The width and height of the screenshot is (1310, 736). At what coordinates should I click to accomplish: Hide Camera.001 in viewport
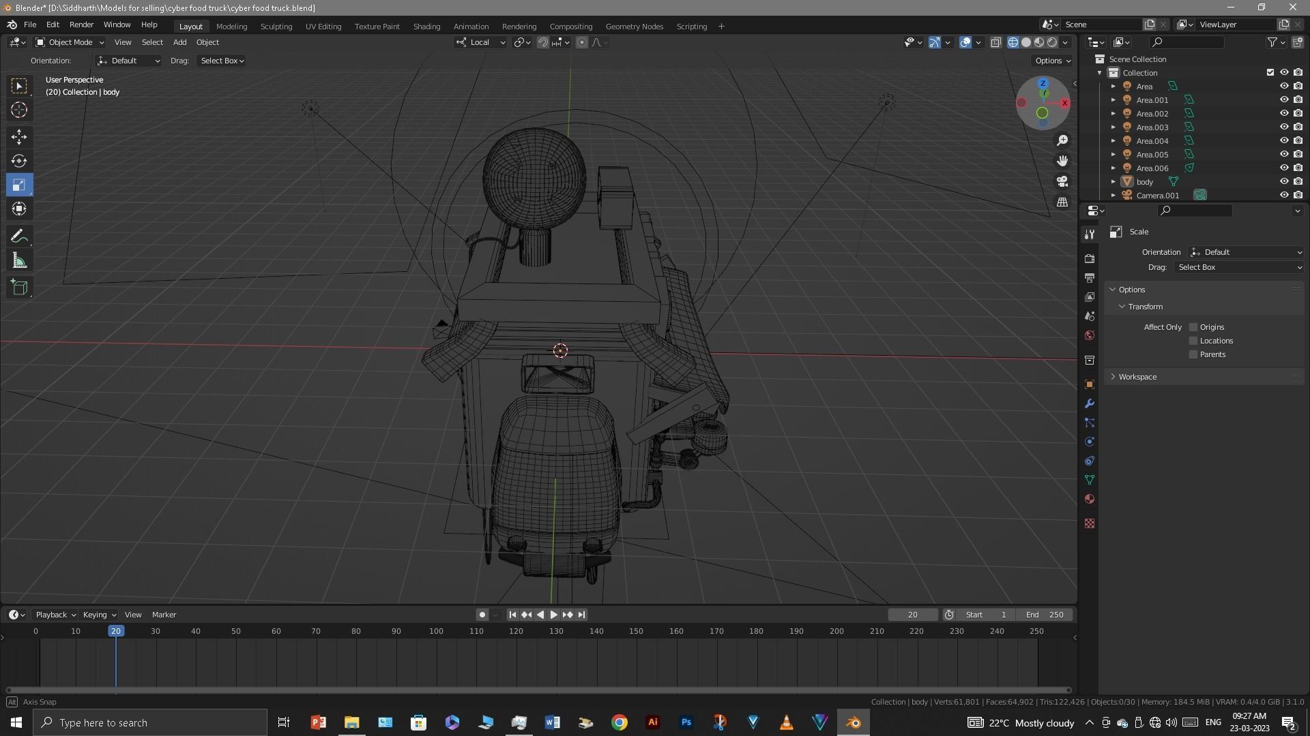(1283, 196)
